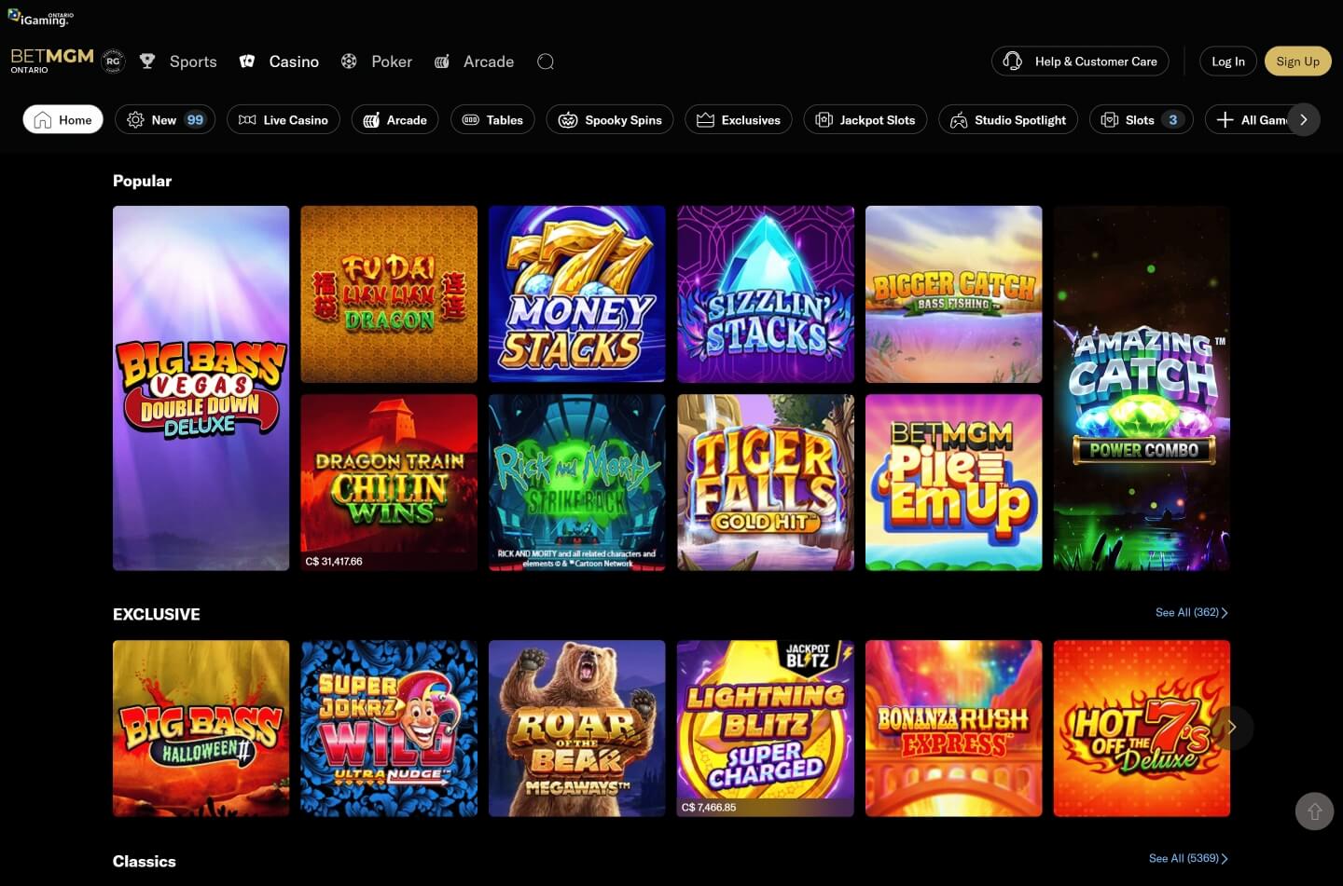The image size is (1343, 886).
Task: Open See All for Exclusive games
Action: click(x=1190, y=612)
